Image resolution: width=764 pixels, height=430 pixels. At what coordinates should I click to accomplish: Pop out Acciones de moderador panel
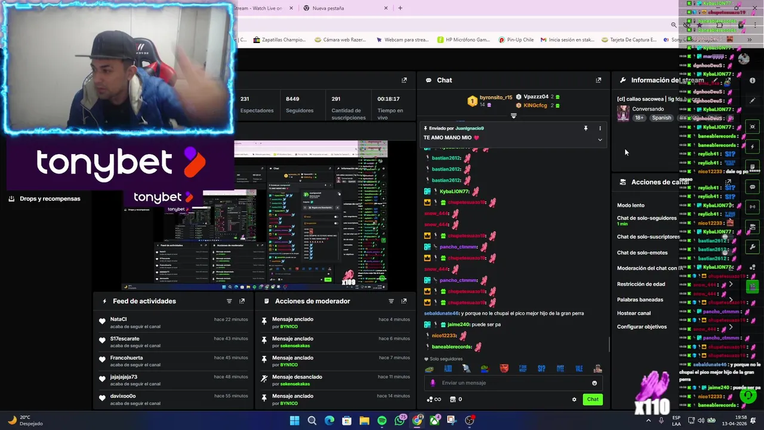[404, 301]
